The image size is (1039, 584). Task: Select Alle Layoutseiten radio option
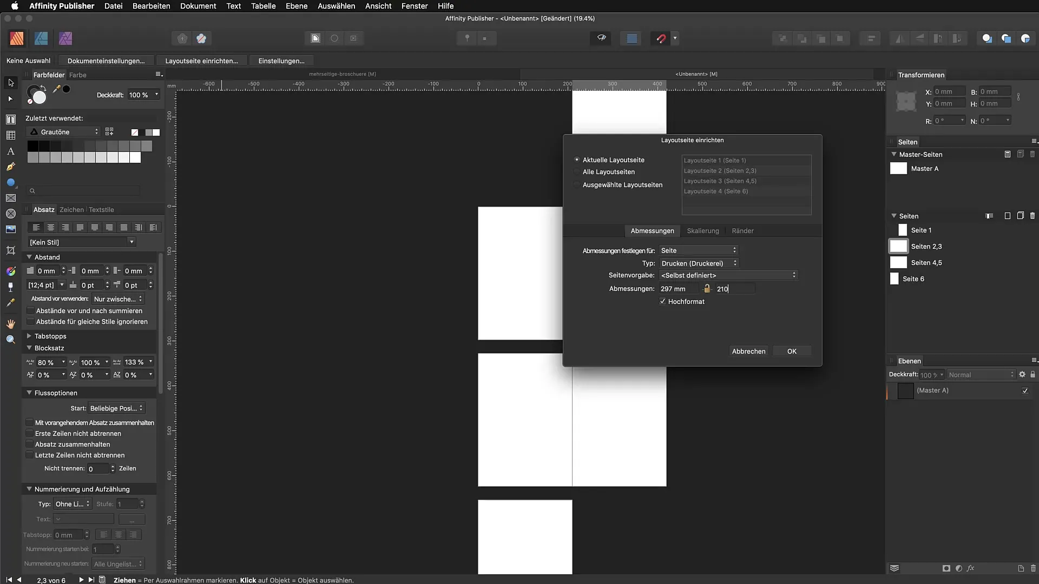point(577,171)
